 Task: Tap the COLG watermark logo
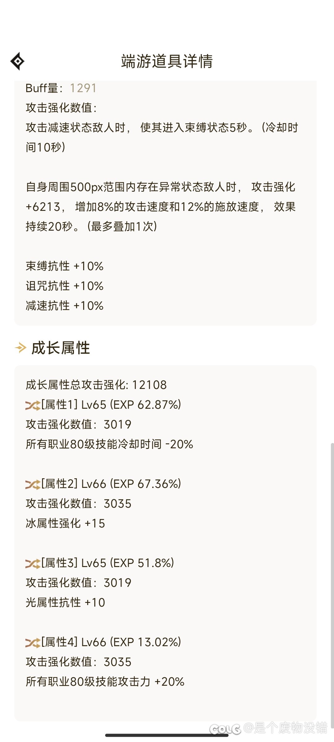point(225,729)
